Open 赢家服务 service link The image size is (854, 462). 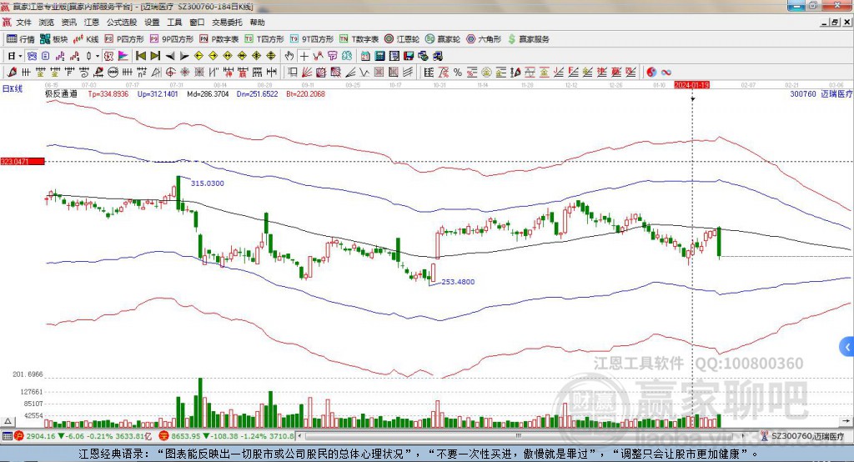pos(528,39)
